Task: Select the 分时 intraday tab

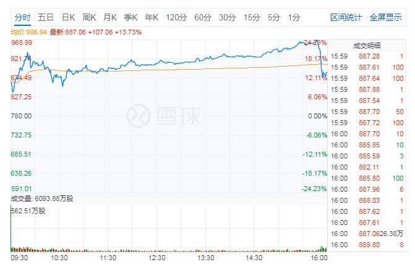Action: [22, 17]
